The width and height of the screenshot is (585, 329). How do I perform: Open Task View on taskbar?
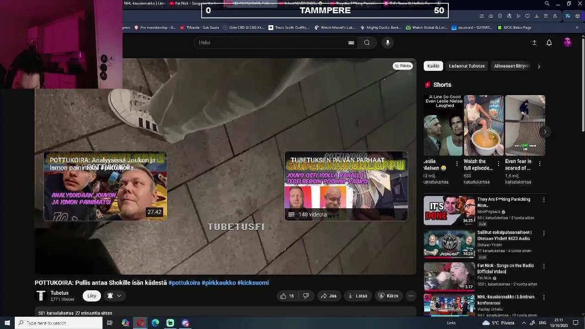tap(110, 323)
